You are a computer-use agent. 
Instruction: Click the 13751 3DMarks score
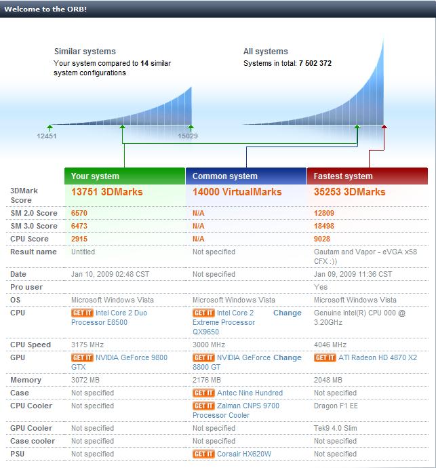(x=107, y=192)
